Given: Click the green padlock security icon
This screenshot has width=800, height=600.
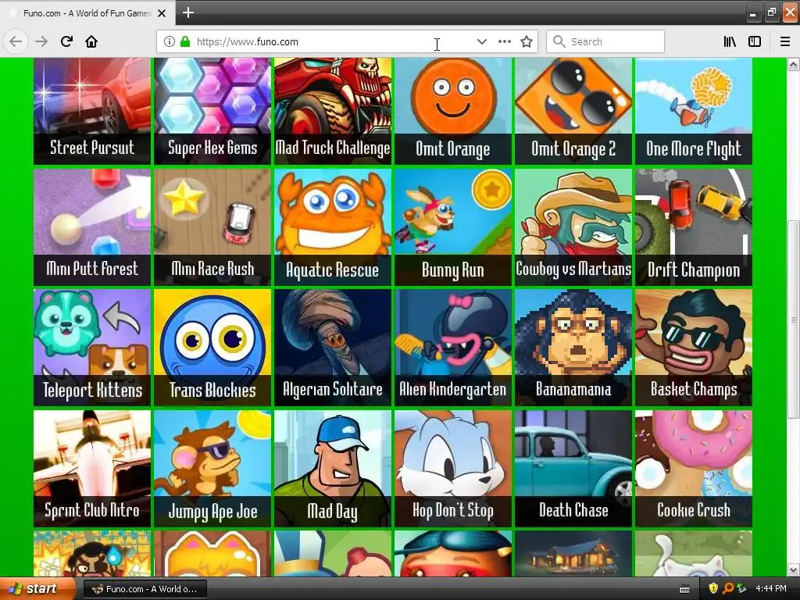Looking at the screenshot, I should [184, 41].
